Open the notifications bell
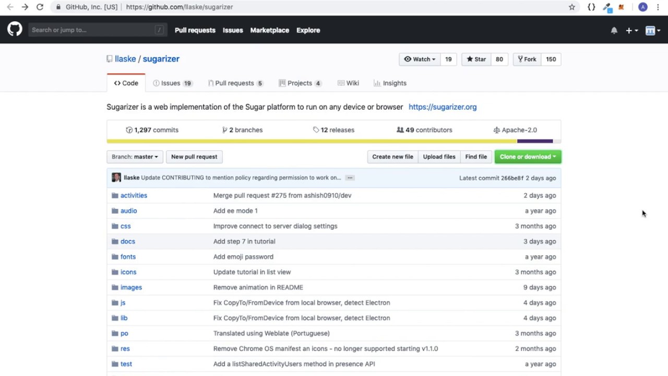The height and width of the screenshot is (376, 668). point(614,30)
